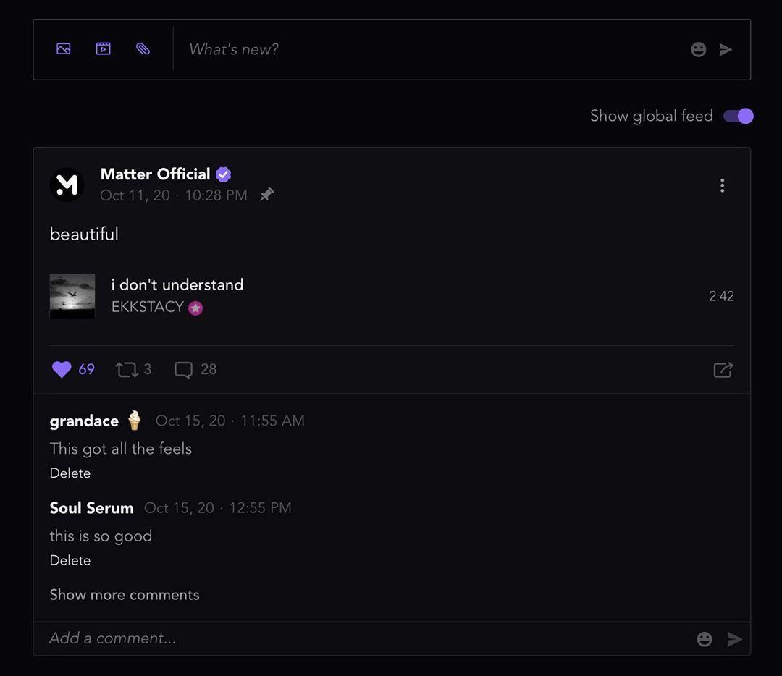Open emoji picker for the comment
This screenshot has width=782, height=676.
704,639
